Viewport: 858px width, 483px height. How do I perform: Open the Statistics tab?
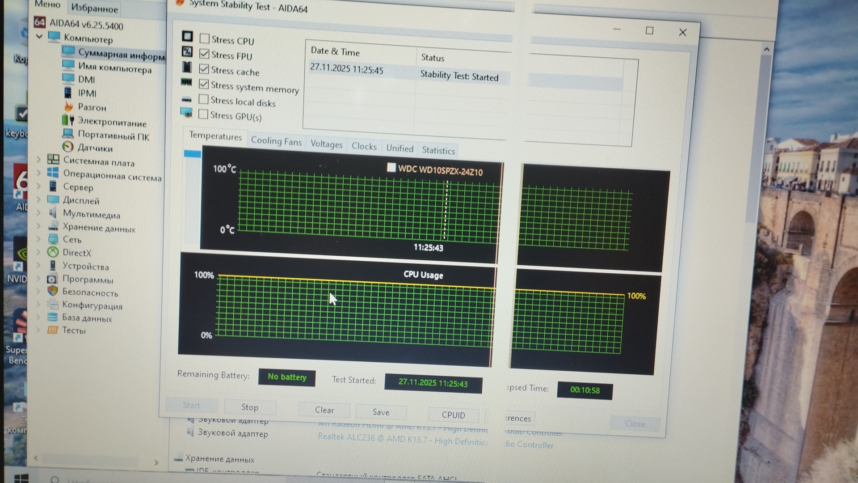(438, 150)
